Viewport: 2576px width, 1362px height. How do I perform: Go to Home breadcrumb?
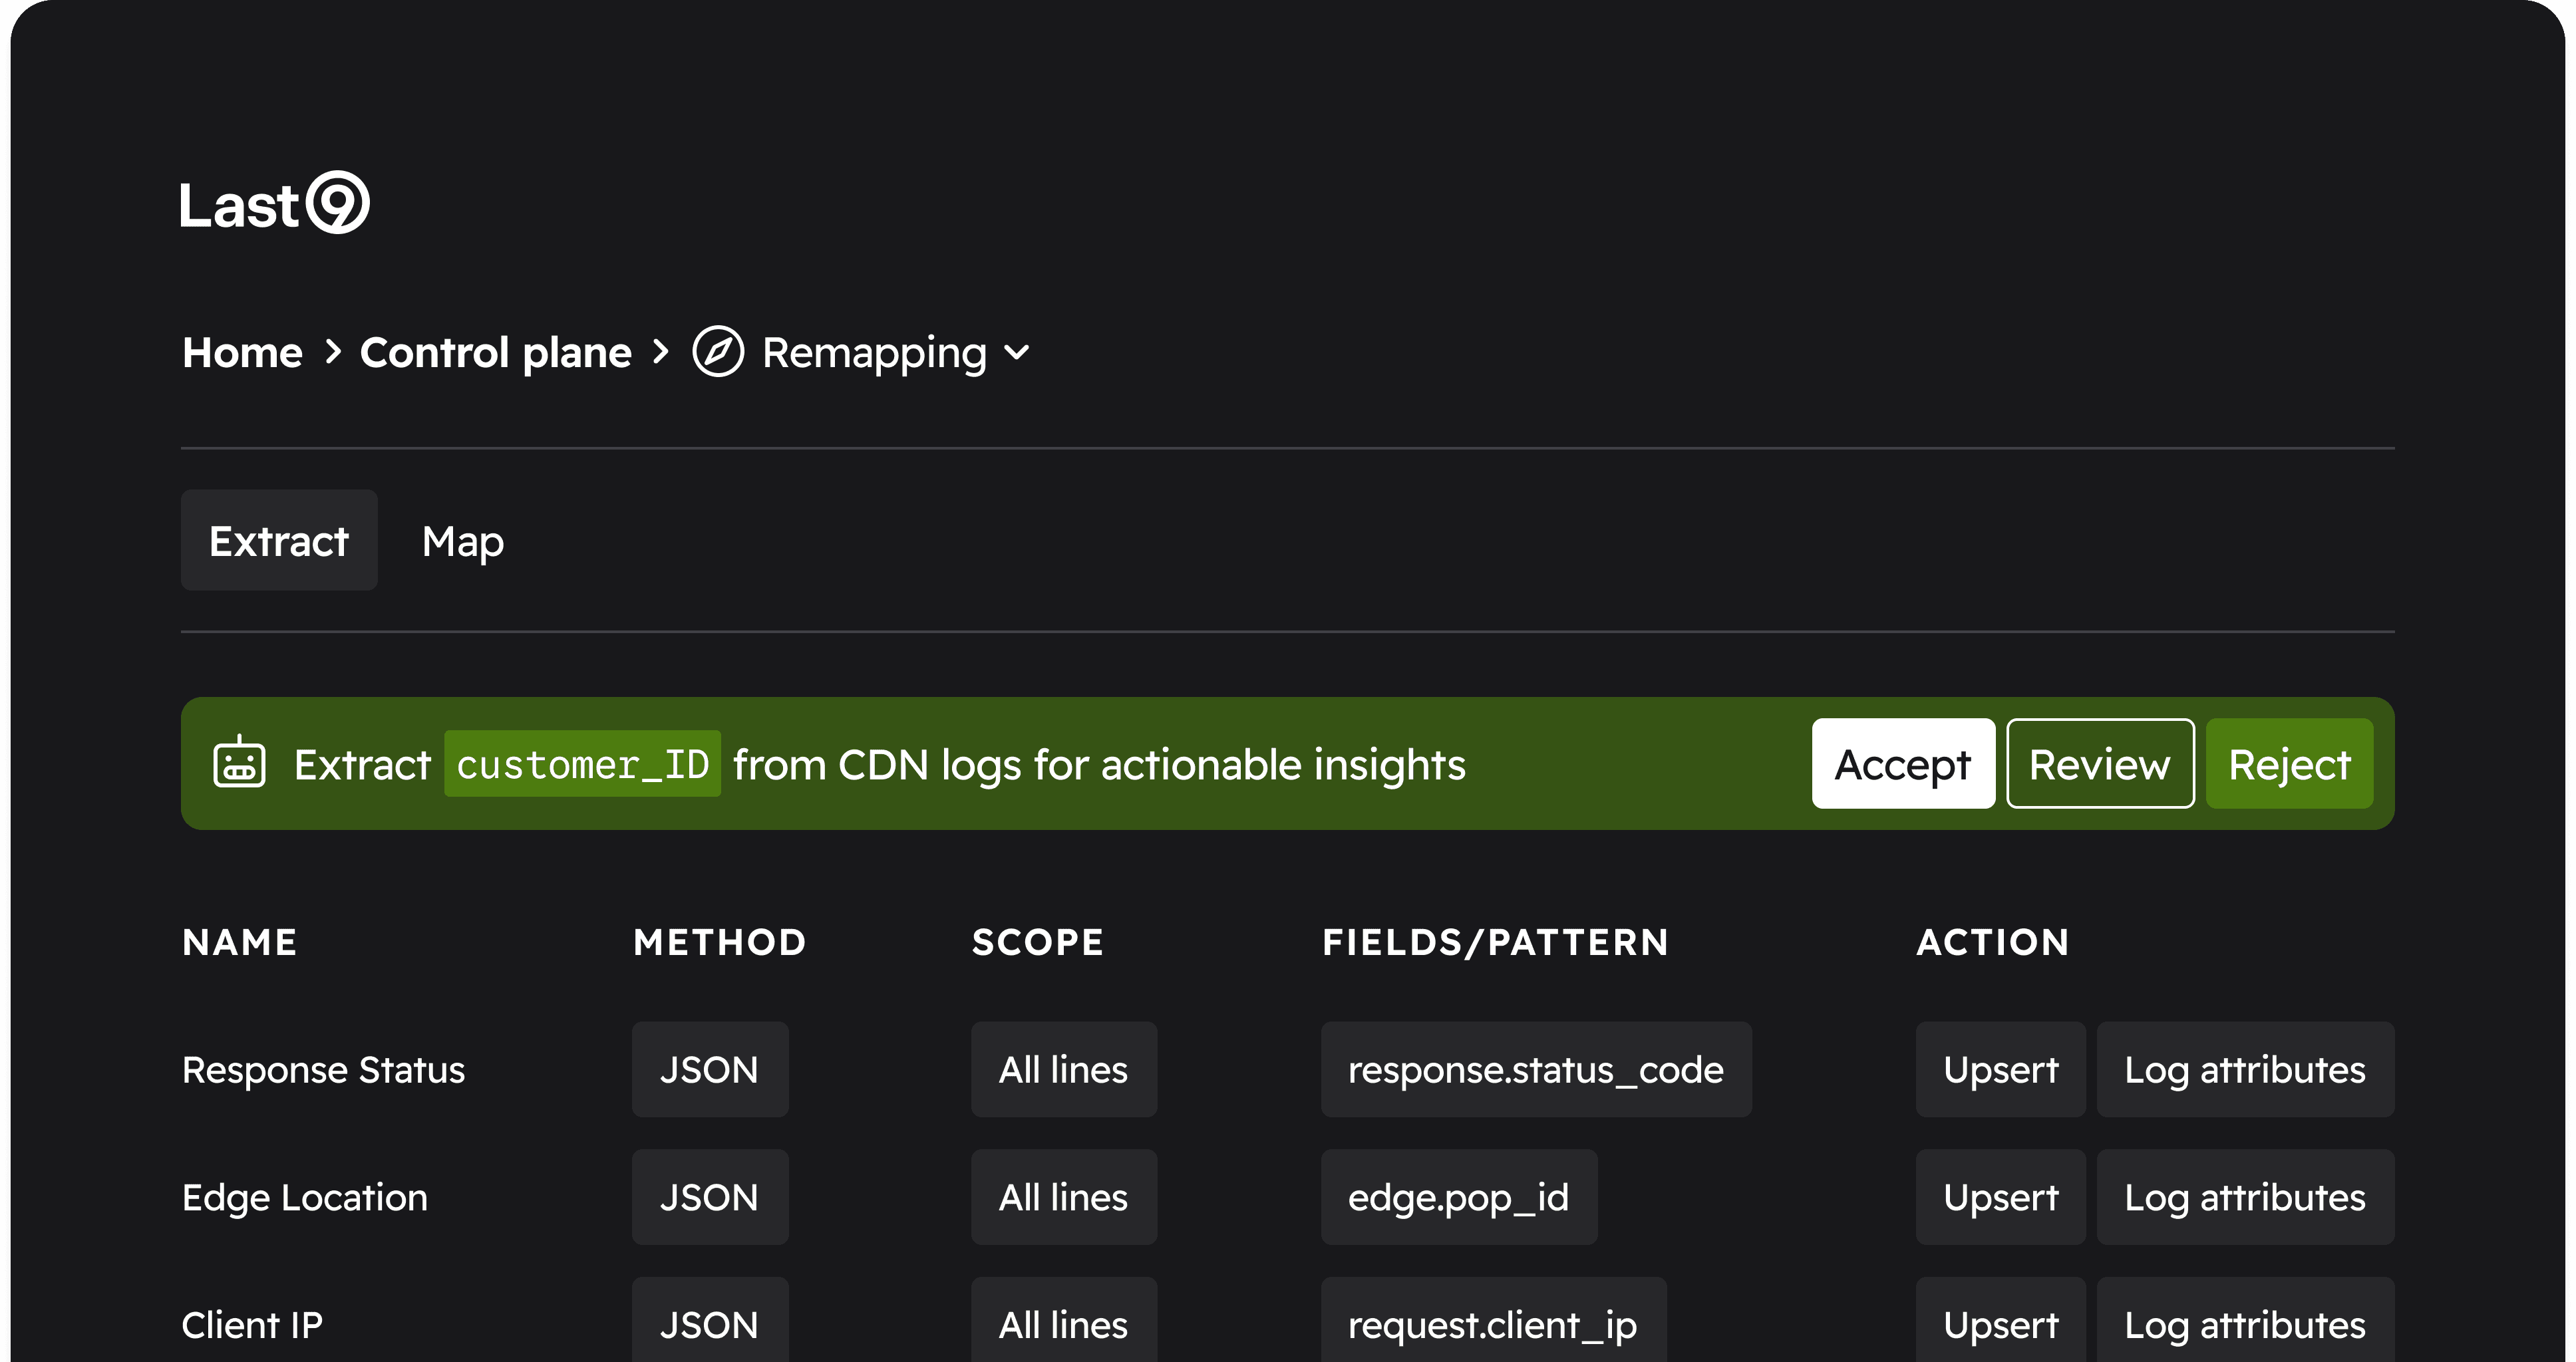pyautogui.click(x=242, y=352)
